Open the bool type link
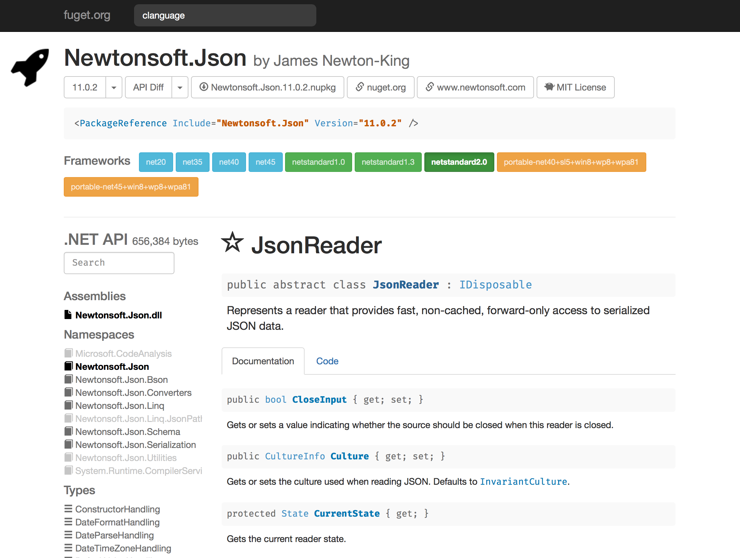740x558 pixels. pyautogui.click(x=276, y=400)
